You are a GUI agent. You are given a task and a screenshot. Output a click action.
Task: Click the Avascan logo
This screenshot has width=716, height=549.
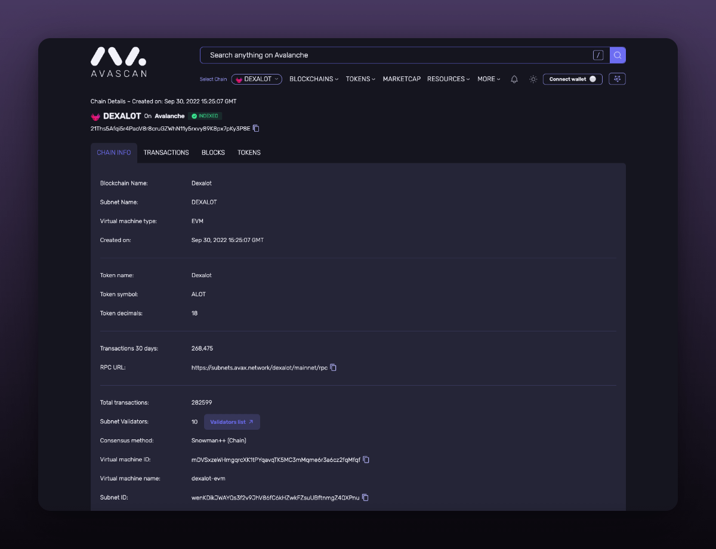point(118,62)
